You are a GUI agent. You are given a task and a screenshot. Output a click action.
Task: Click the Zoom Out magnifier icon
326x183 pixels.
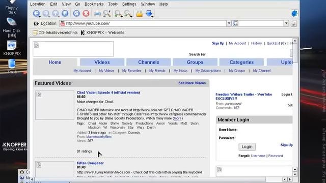coord(128,14)
